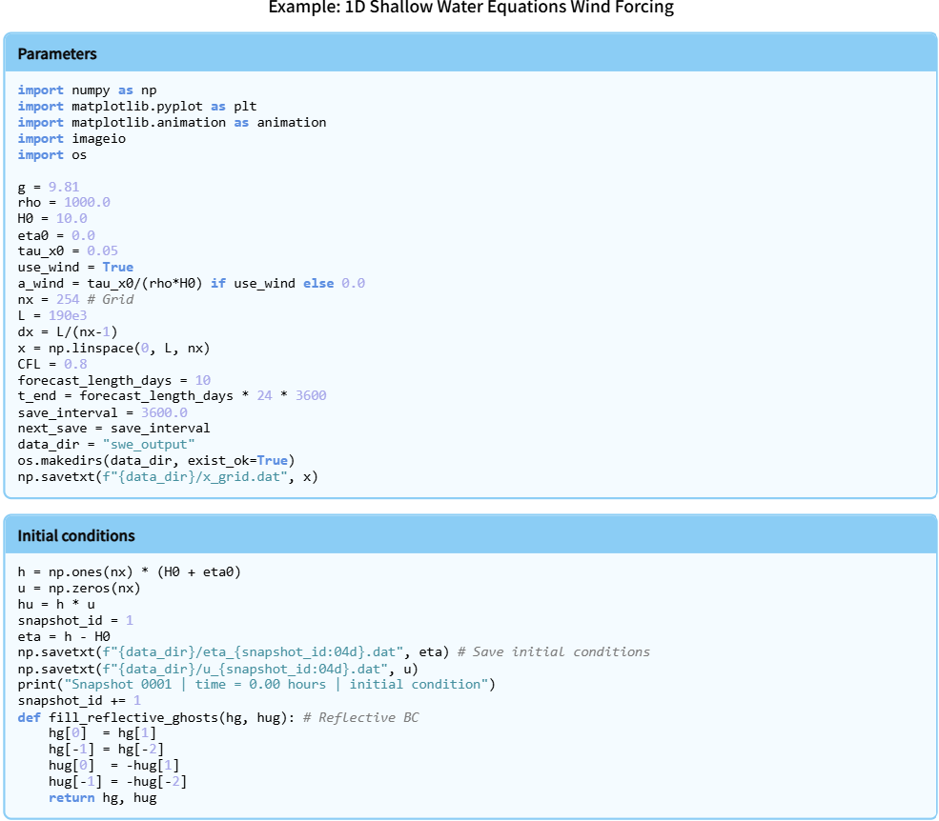Click the 'u = np.zeros(nx)' line

pyautogui.click(x=79, y=588)
